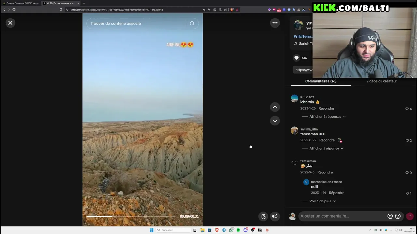Click the share icon in address bar

pos(226,10)
